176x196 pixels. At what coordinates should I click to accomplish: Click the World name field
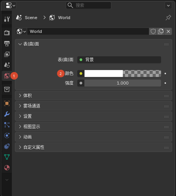pos(88,31)
